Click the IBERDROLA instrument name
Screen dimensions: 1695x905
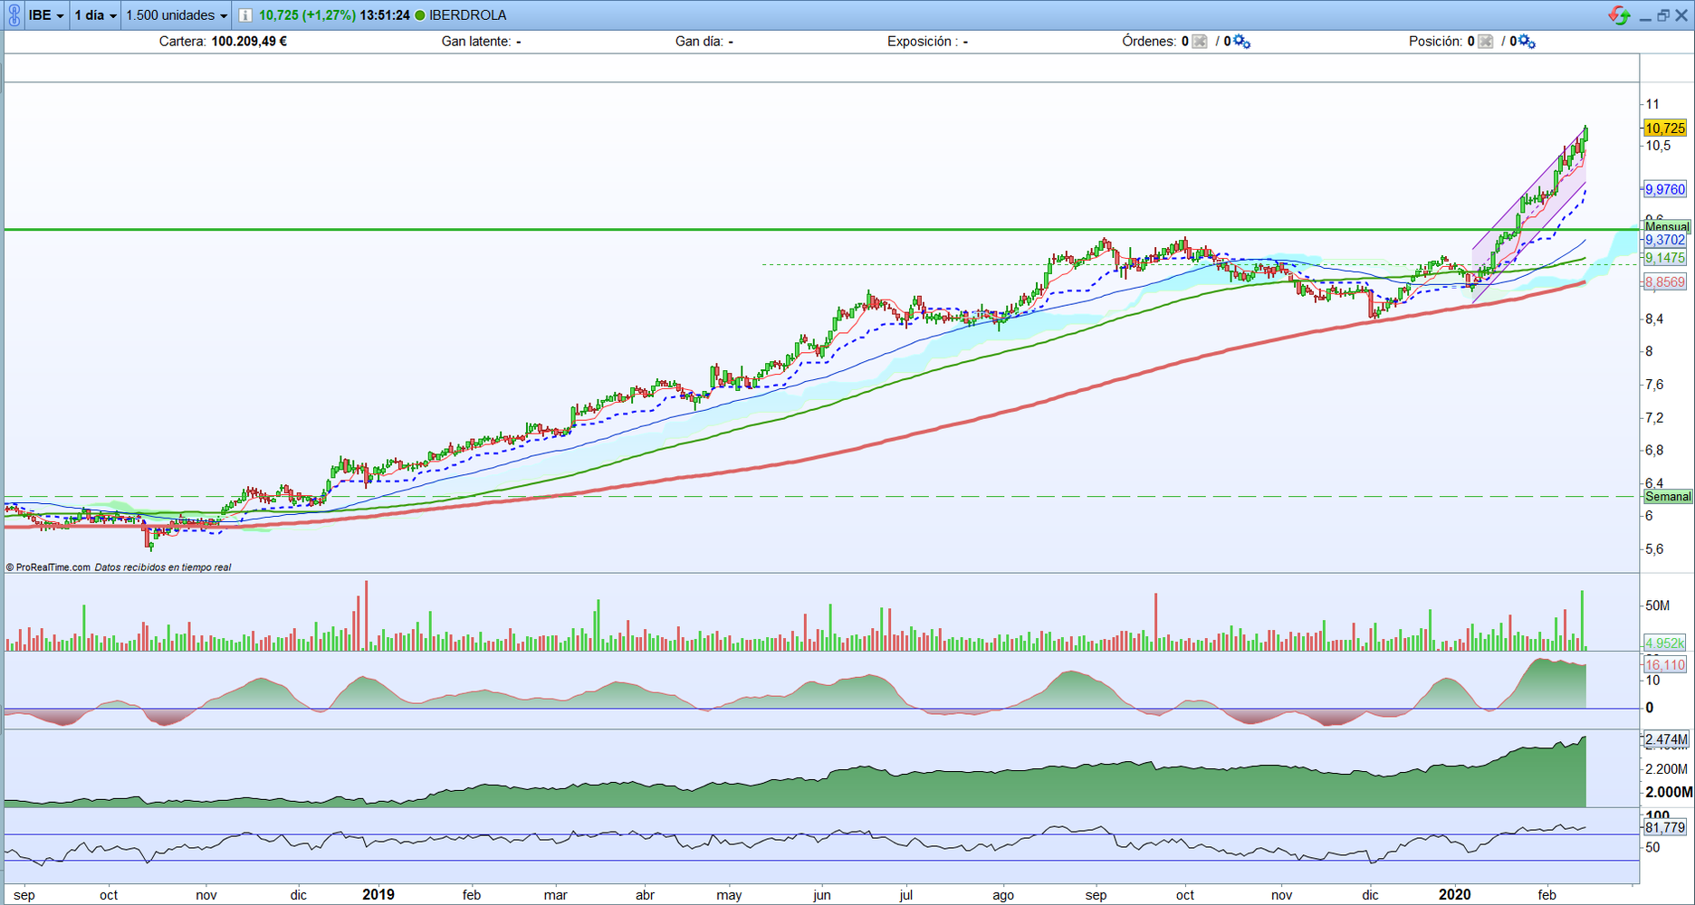tap(467, 15)
